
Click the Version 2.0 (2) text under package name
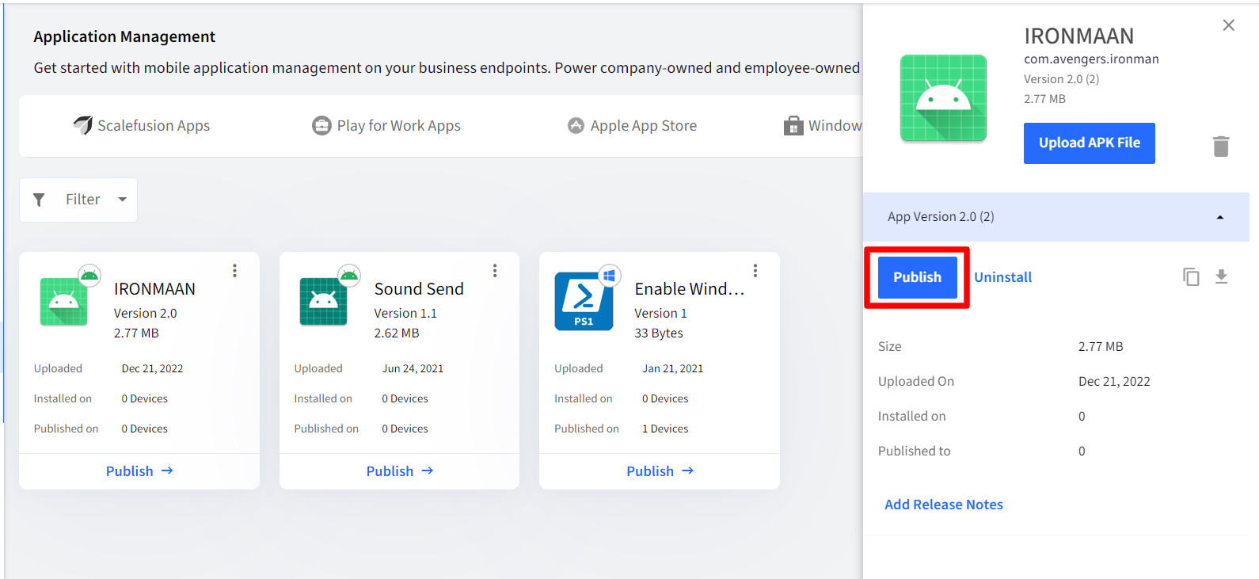pyautogui.click(x=1061, y=79)
